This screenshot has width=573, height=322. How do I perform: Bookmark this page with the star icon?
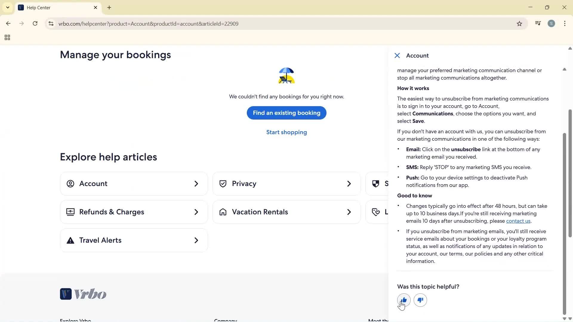[x=519, y=24]
